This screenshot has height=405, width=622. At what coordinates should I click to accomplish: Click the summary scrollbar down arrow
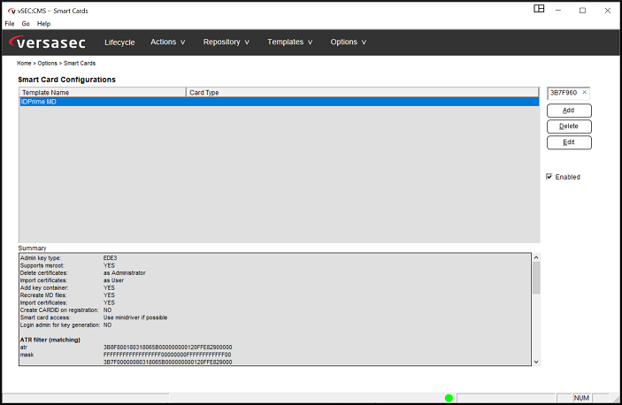point(536,362)
